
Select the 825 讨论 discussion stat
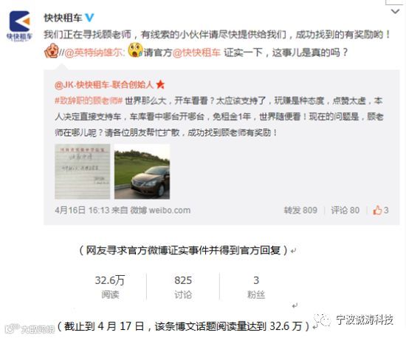(x=183, y=287)
